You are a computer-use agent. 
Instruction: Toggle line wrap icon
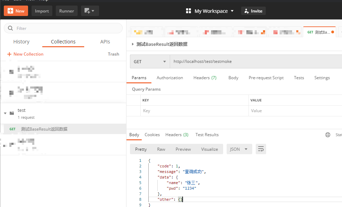[x=261, y=149]
